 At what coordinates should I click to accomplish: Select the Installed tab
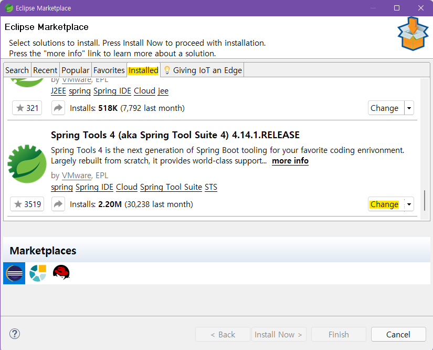pos(143,70)
